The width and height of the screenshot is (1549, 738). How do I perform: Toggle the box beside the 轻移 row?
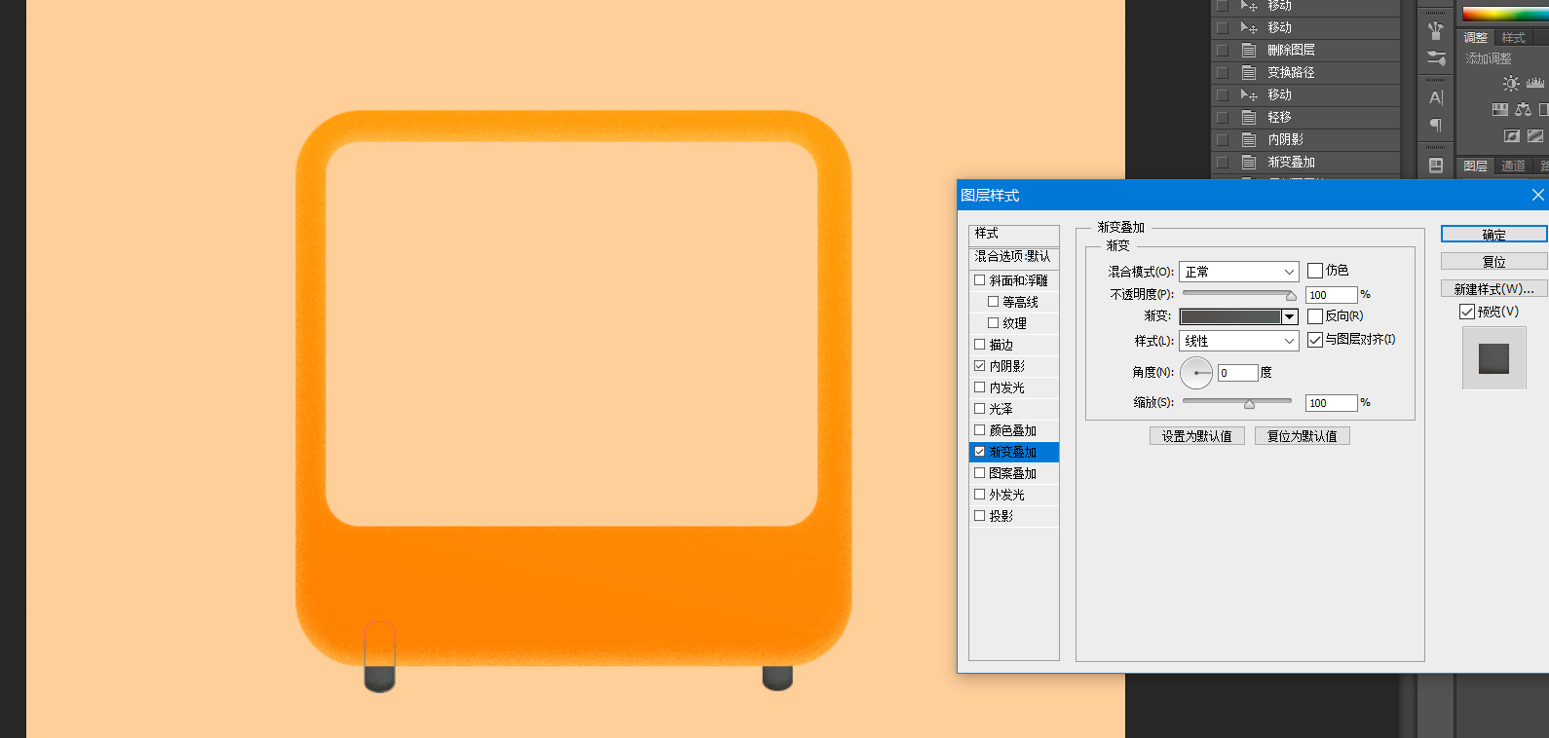(1222, 117)
